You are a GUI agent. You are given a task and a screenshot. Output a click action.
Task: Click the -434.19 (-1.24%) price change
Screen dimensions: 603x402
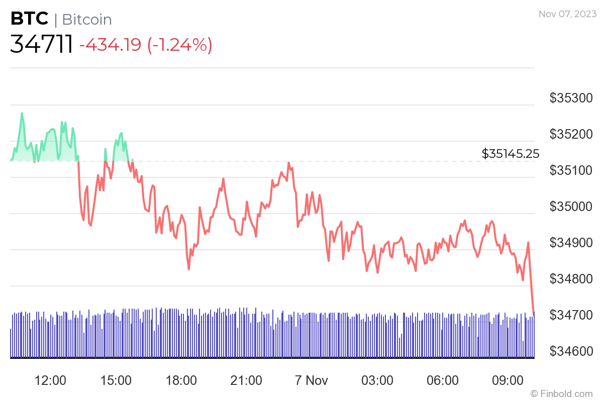pyautogui.click(x=146, y=45)
